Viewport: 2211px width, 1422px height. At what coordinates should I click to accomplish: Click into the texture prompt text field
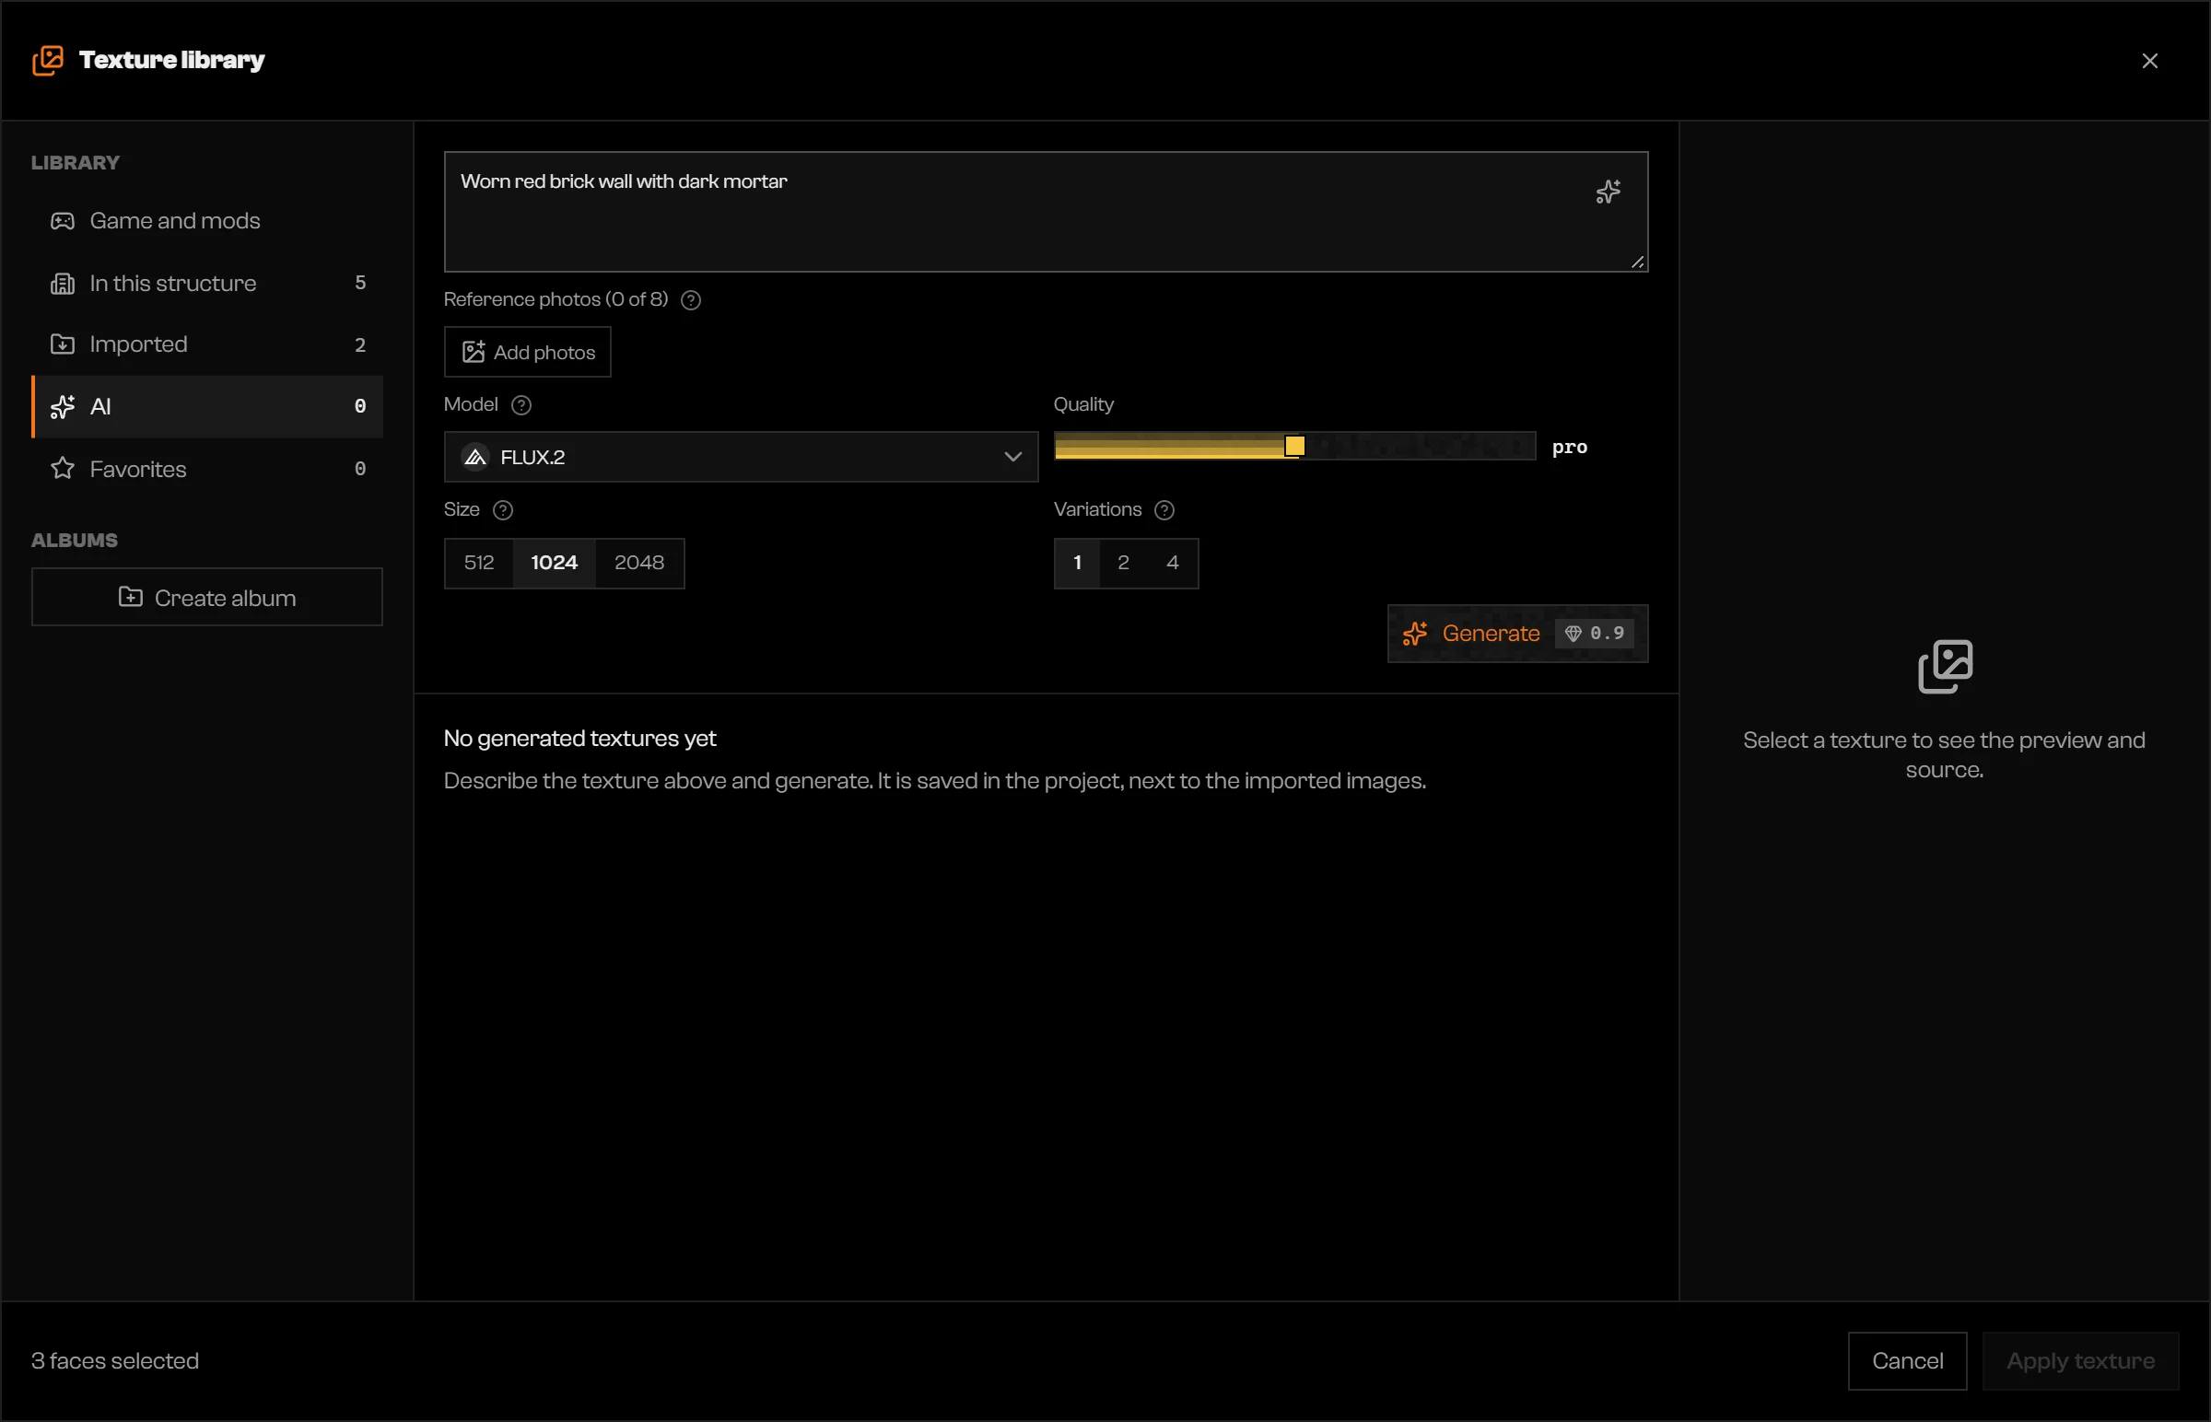[1046, 213]
